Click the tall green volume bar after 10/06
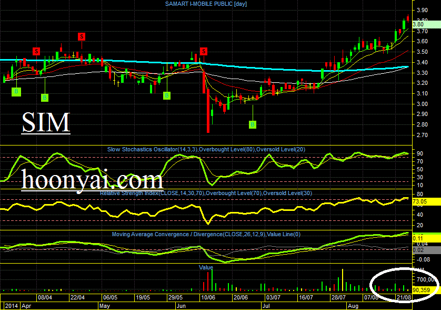Image resolution: width=441 pixels, height=310 pixels. pos(212,280)
